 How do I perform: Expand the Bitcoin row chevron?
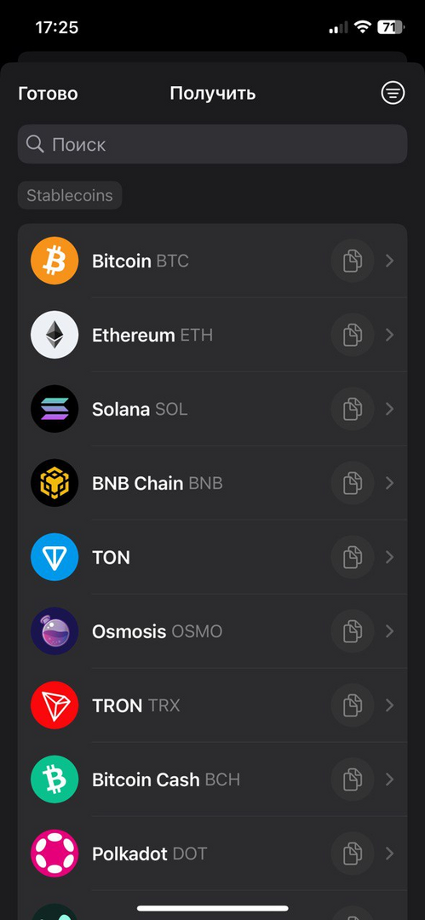390,261
